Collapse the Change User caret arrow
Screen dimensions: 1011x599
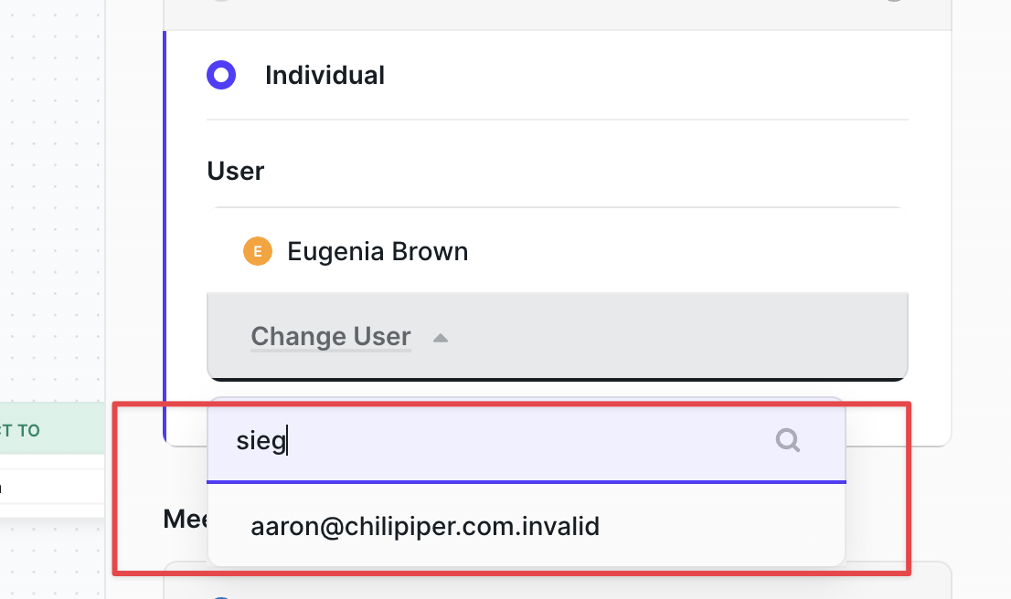[x=441, y=337]
